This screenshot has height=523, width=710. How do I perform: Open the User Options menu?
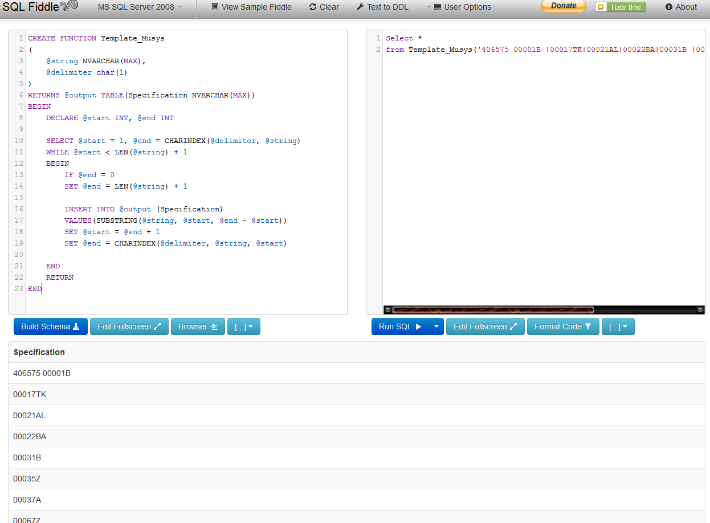point(459,7)
